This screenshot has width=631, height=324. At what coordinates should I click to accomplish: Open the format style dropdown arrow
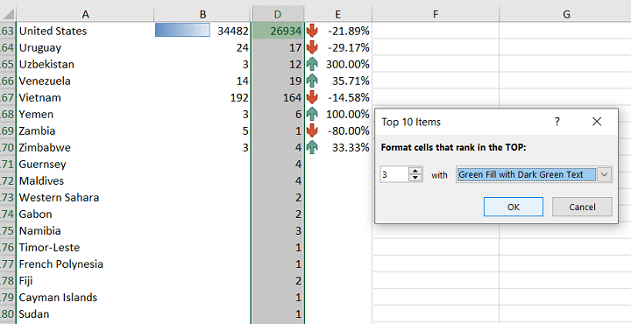tap(605, 175)
